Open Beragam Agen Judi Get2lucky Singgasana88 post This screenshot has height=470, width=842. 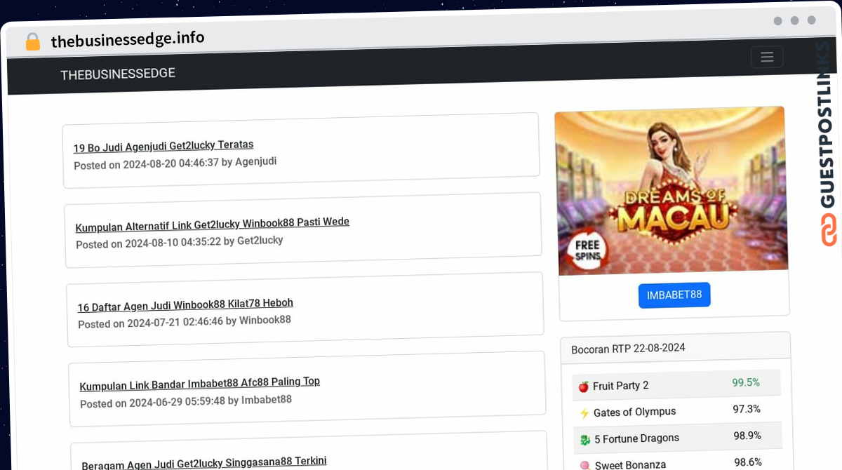point(204,463)
